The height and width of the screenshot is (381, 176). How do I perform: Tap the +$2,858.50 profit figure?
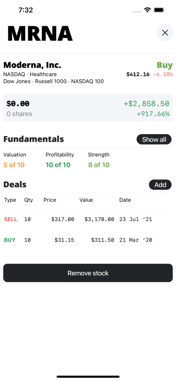click(146, 104)
